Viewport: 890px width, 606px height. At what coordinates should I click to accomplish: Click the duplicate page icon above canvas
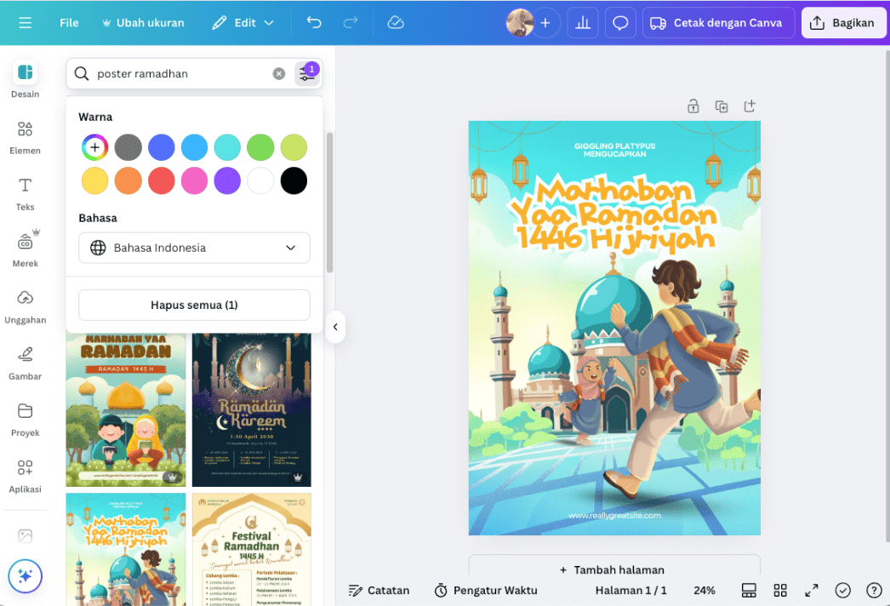pyautogui.click(x=722, y=106)
